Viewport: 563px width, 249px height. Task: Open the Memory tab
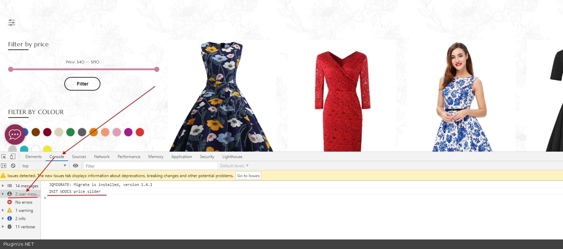(156, 157)
